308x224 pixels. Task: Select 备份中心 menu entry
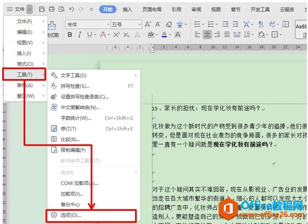(93, 204)
